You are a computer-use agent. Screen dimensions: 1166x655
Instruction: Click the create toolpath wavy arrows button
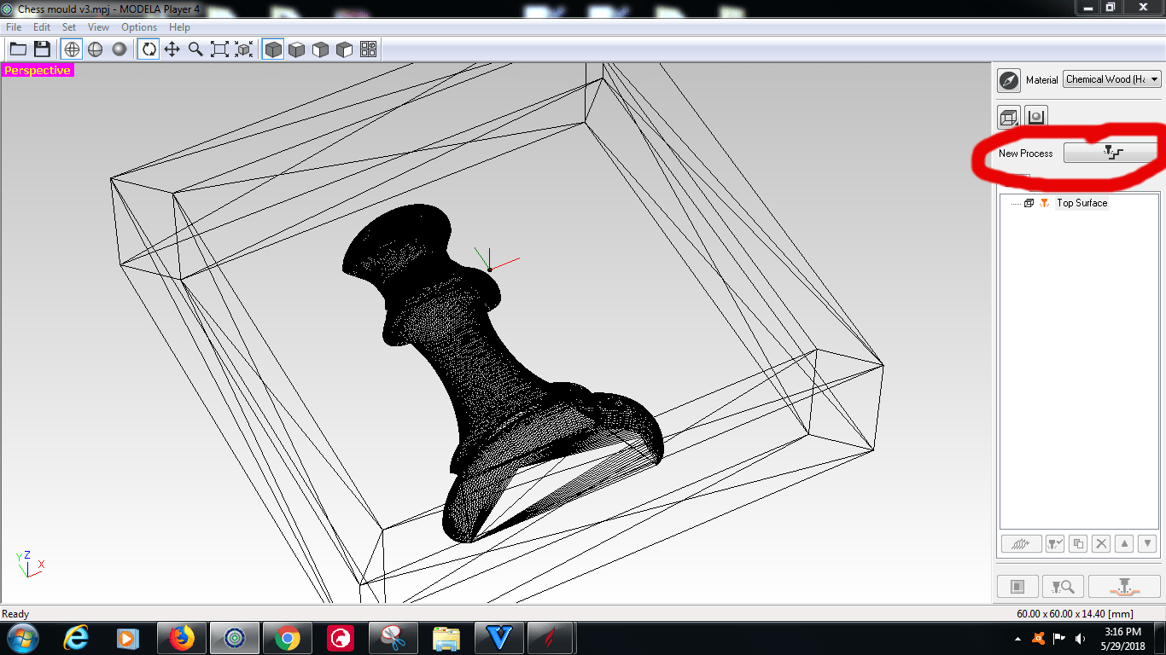coord(1021,543)
